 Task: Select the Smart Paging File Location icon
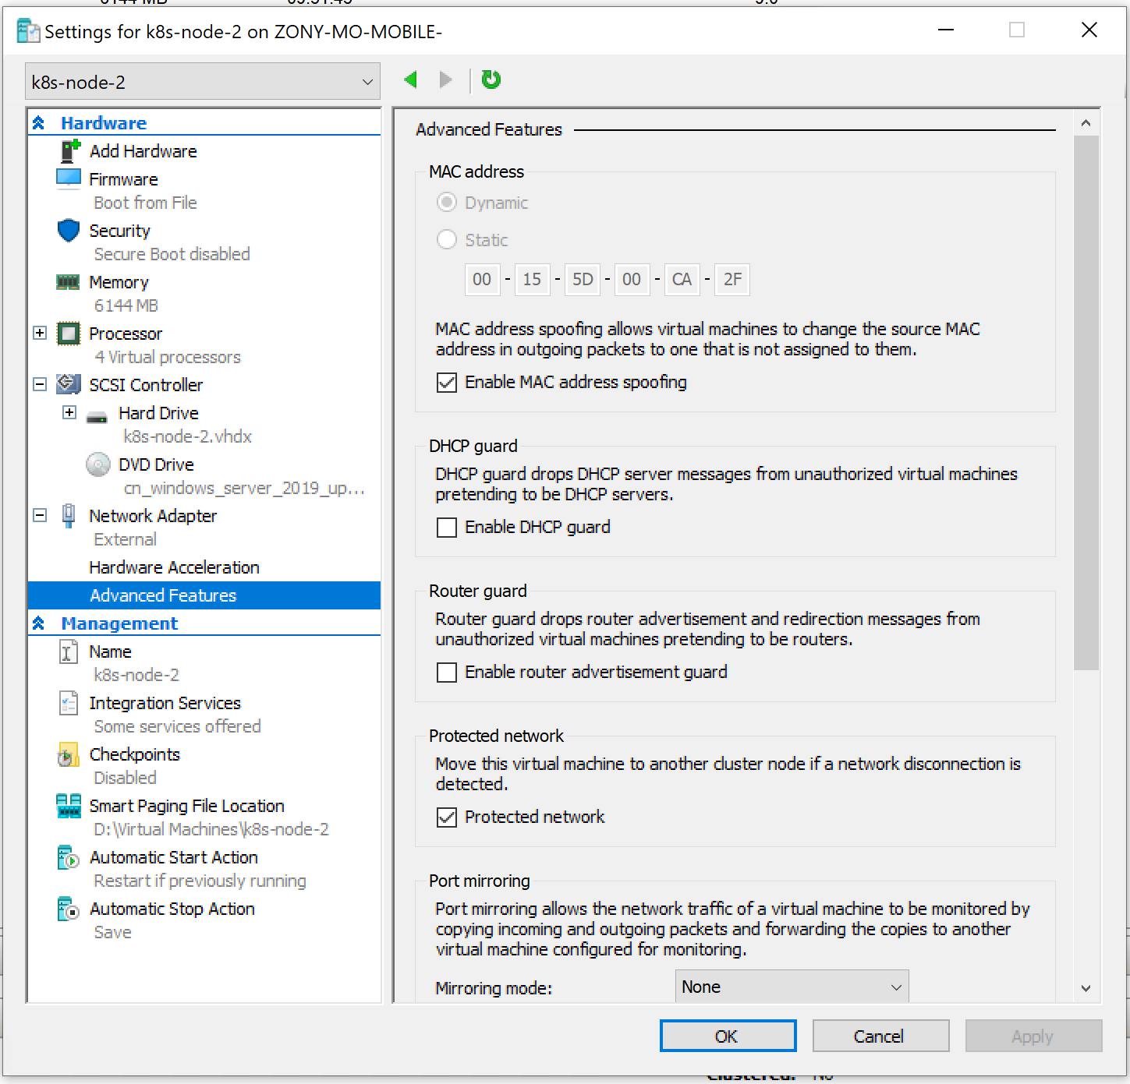tap(68, 806)
